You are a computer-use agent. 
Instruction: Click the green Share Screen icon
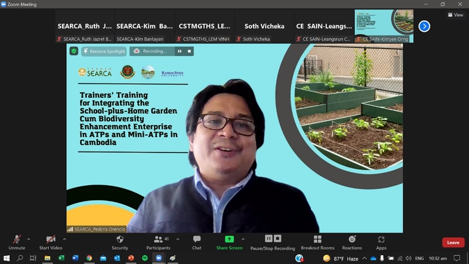coord(229,240)
